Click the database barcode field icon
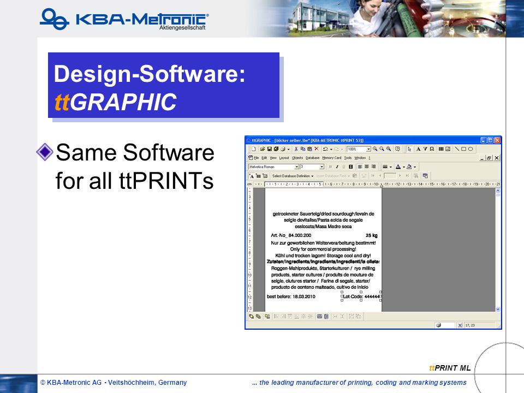Image resolution: width=524 pixels, height=393 pixels. coord(258,176)
